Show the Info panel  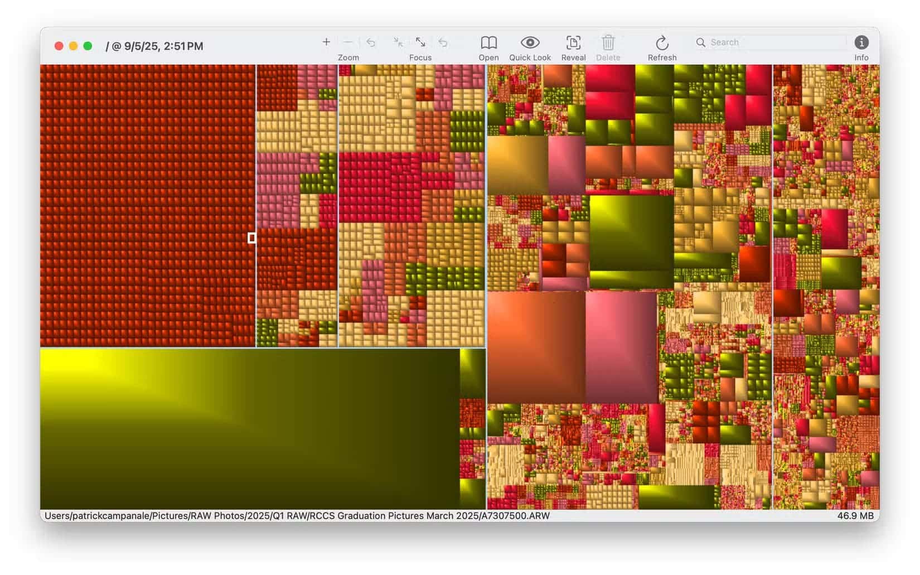click(x=861, y=42)
